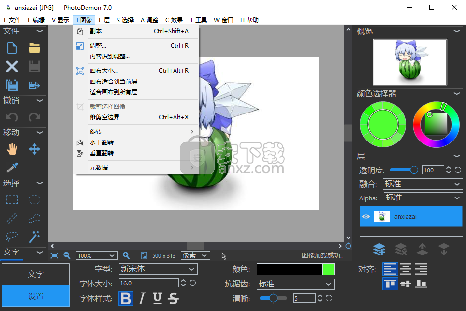Open the 字型 font dropdown showing 新宋体
The image size is (466, 311).
[158, 269]
